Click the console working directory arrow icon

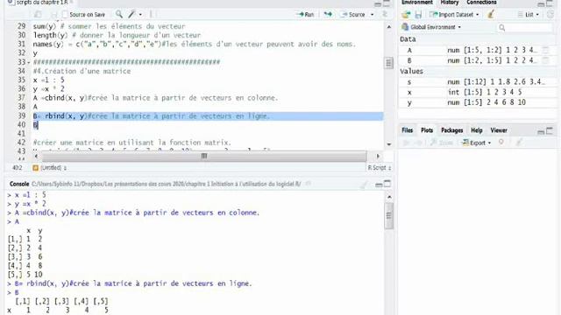[x=308, y=184]
